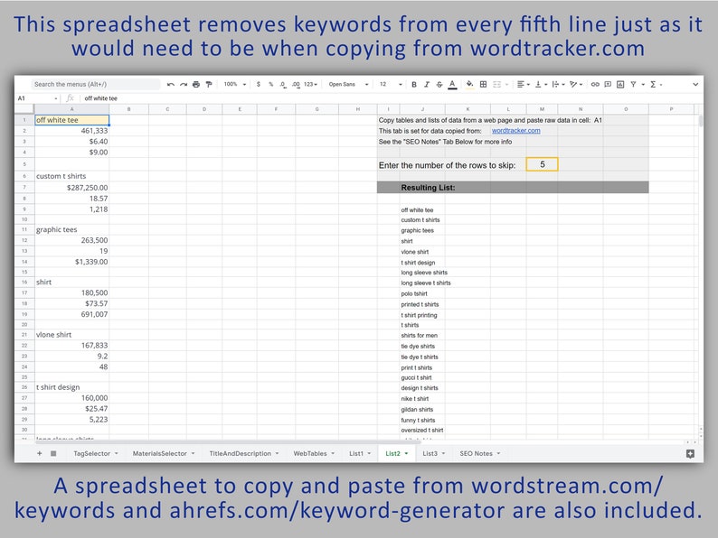
Task: Open text wrapping options
Action: [558, 84]
